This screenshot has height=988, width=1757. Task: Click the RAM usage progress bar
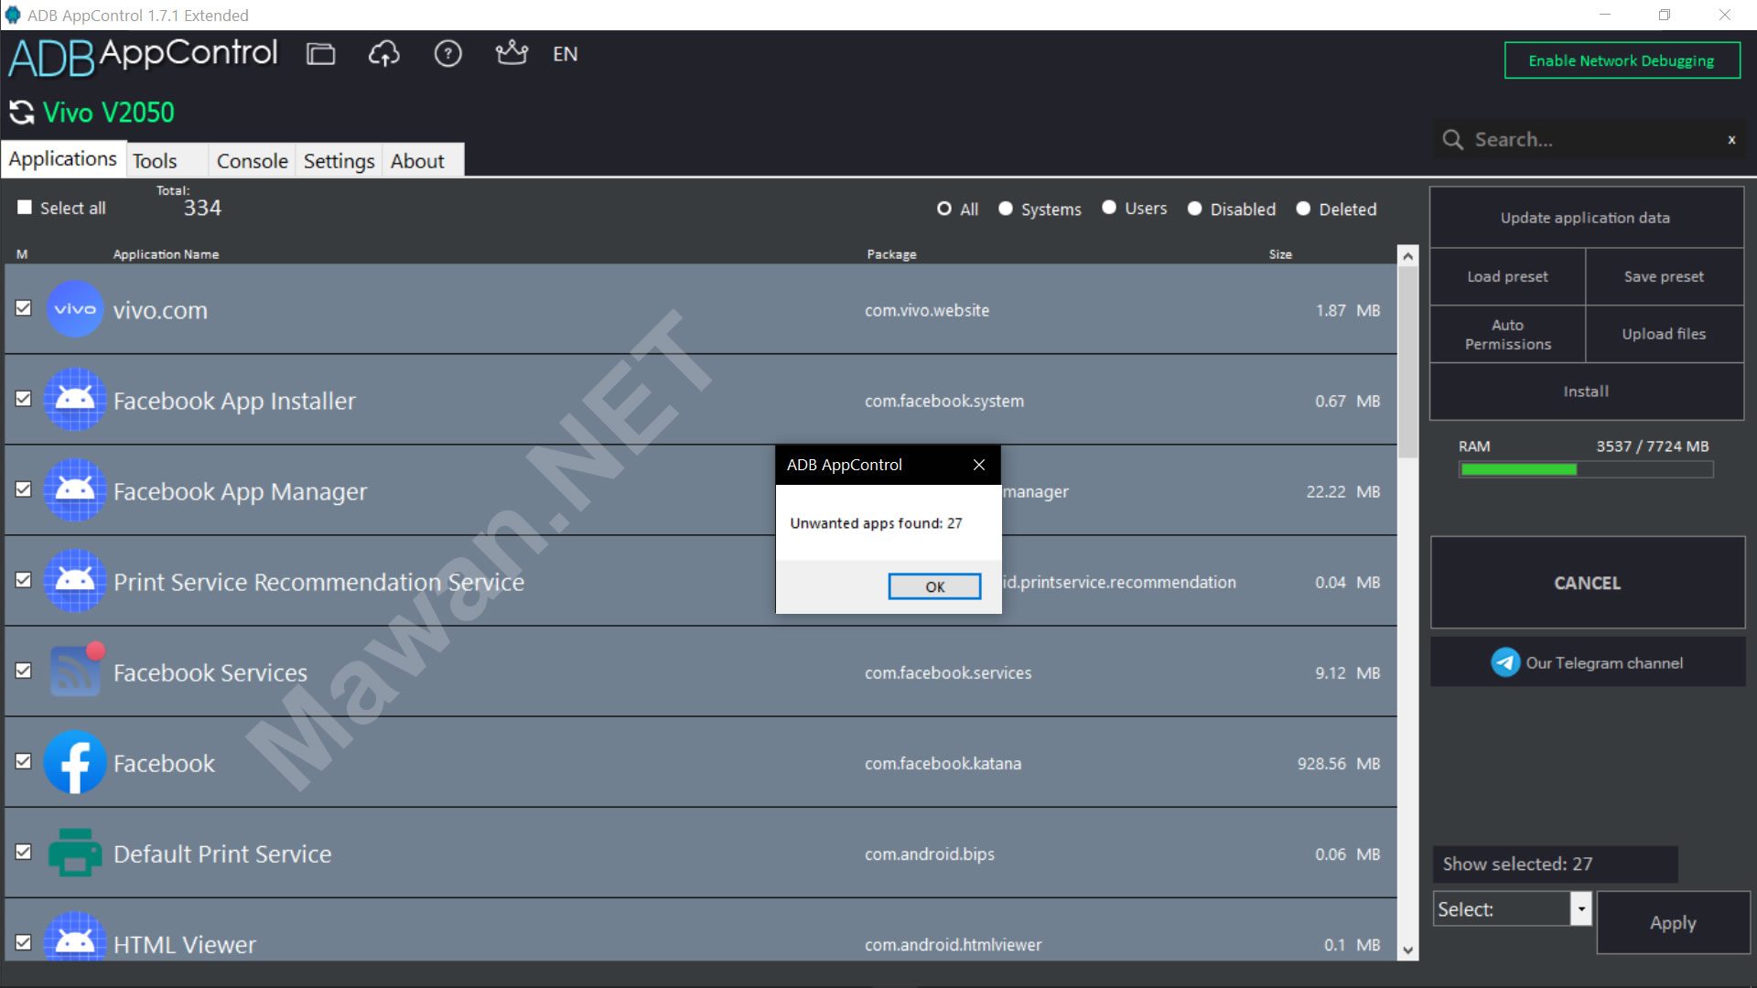pyautogui.click(x=1586, y=469)
